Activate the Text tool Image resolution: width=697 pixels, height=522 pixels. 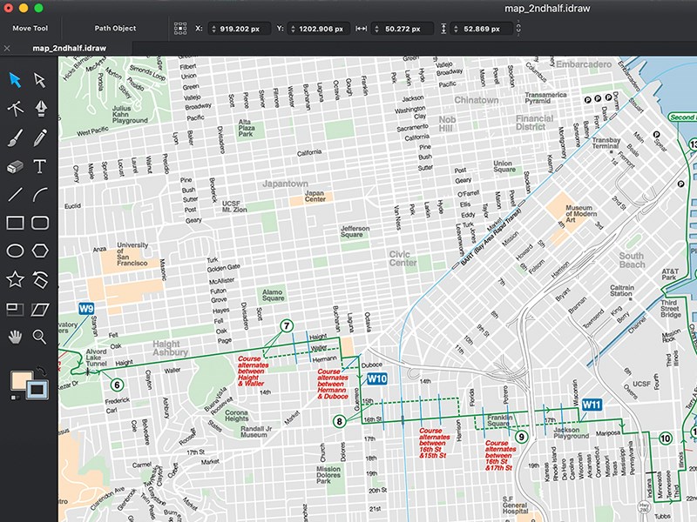pyautogui.click(x=40, y=166)
